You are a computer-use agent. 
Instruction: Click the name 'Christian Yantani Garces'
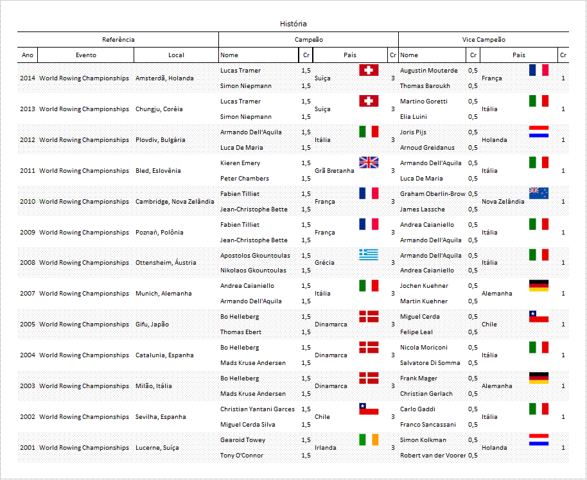(x=257, y=409)
